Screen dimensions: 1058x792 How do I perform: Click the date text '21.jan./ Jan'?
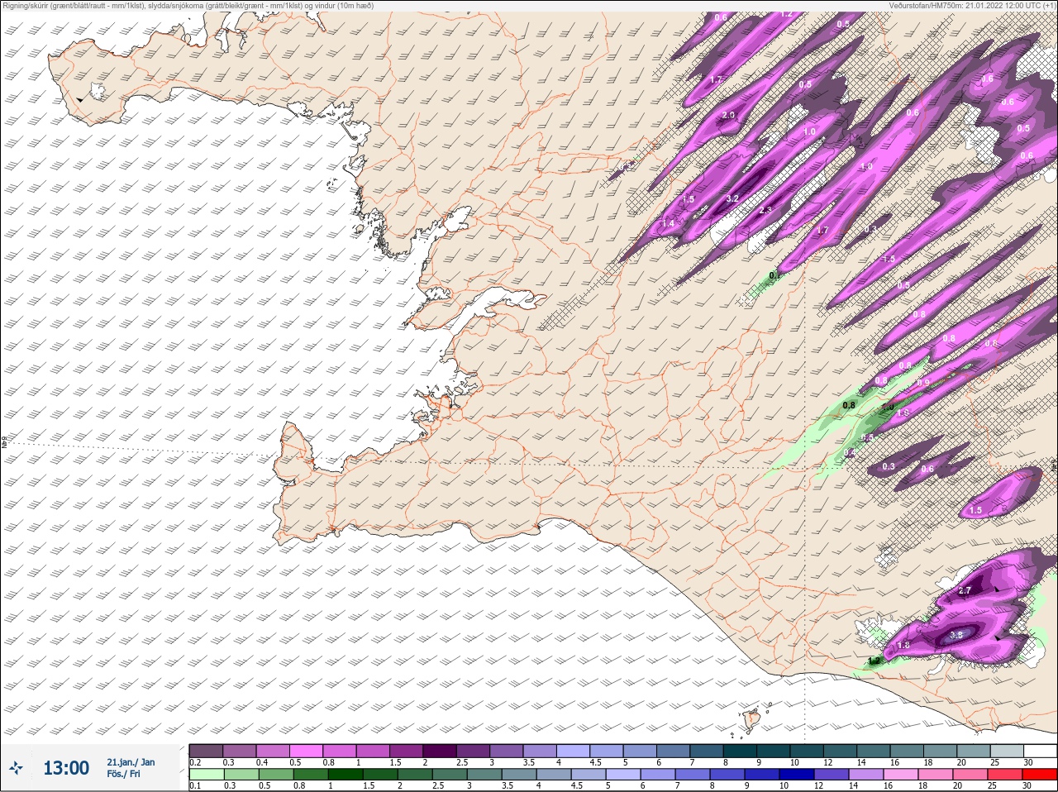131,762
